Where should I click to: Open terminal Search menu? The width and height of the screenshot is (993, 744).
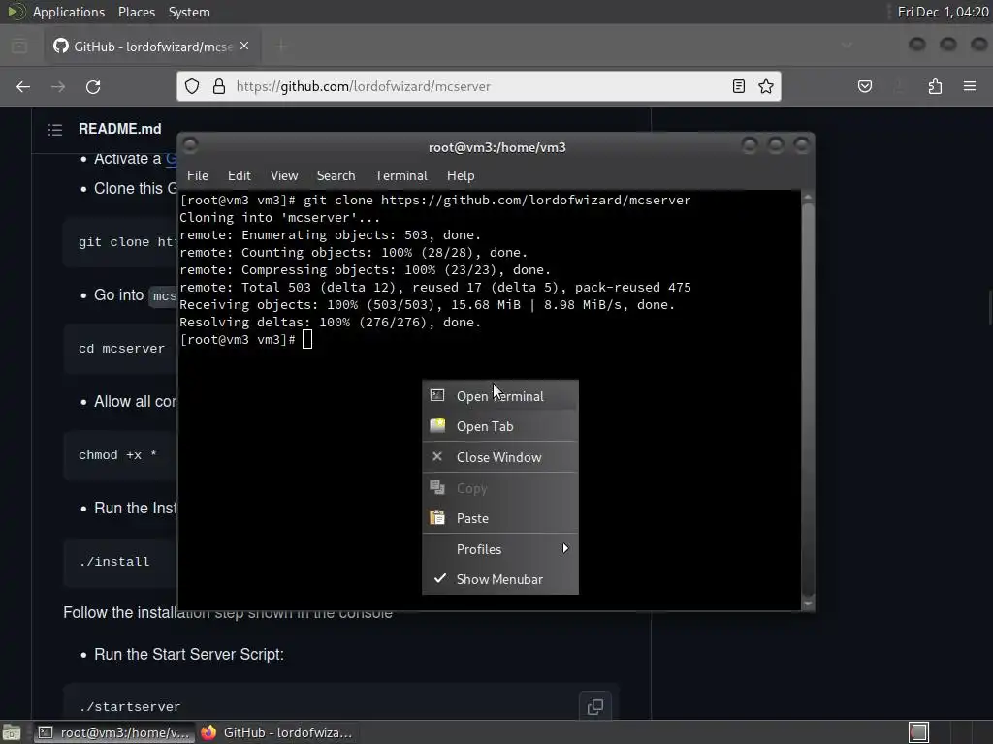(336, 176)
